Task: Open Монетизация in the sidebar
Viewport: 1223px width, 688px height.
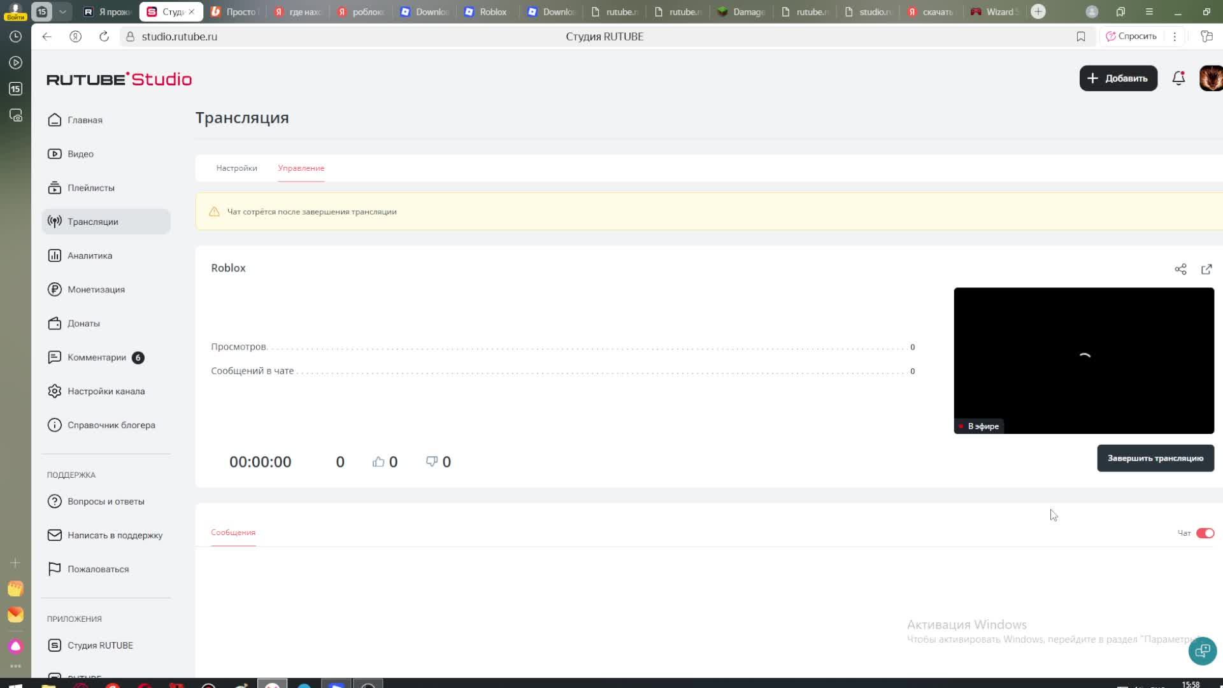Action: pyautogui.click(x=96, y=289)
